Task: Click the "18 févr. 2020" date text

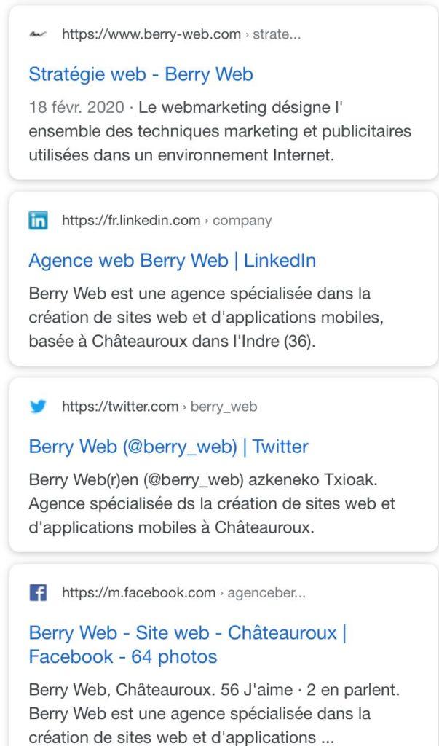Action: click(76, 109)
